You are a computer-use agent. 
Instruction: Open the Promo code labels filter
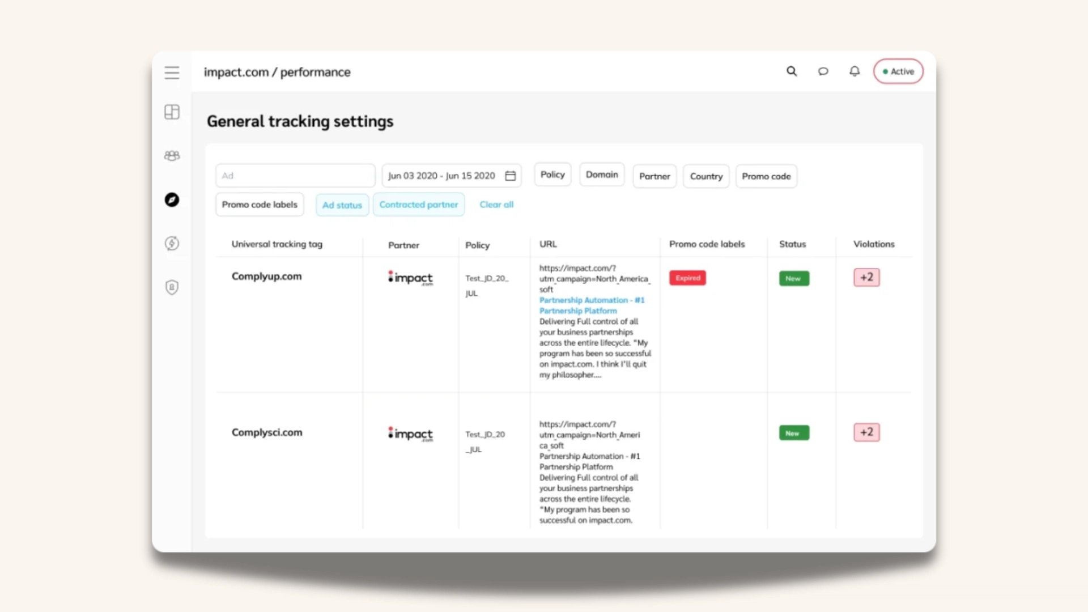[x=260, y=205]
